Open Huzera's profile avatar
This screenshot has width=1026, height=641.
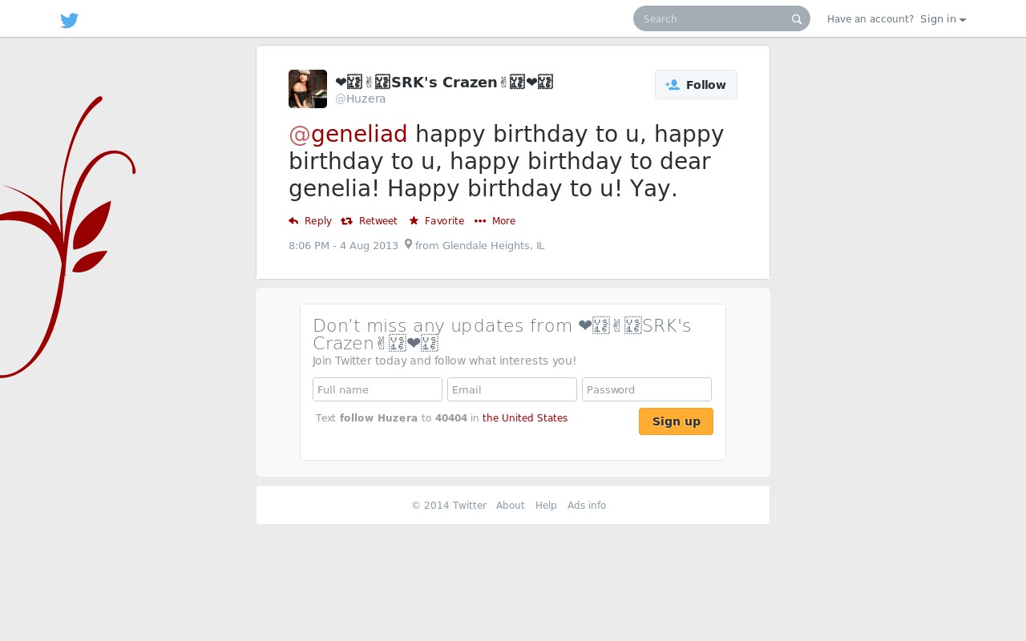coord(308,89)
